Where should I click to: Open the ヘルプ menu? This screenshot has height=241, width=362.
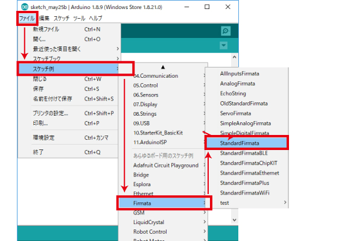(95, 18)
